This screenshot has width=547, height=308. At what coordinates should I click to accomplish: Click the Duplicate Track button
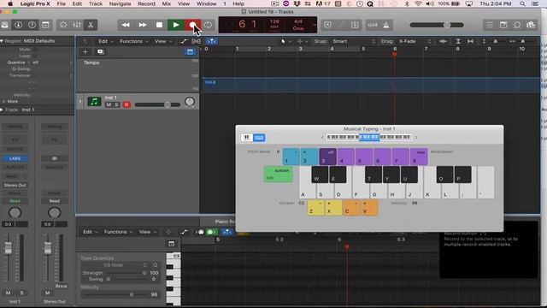[x=101, y=51]
